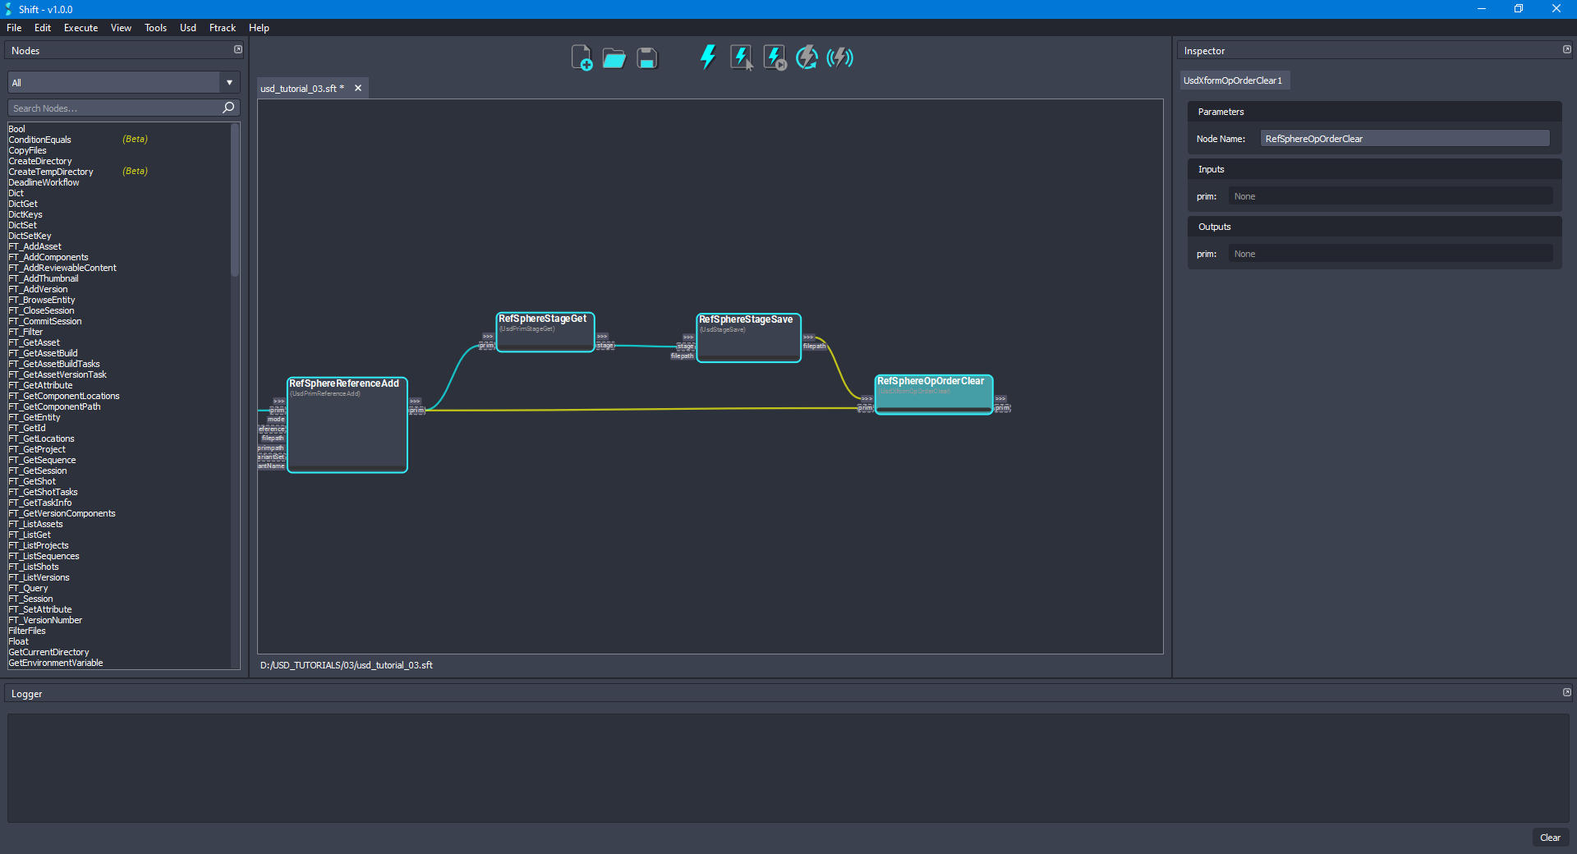The height and width of the screenshot is (854, 1577).
Task: Save the current graph
Action: tap(646, 57)
